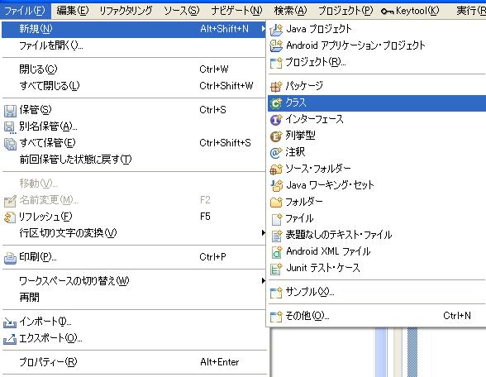Expand the ワークスペースの切り替え submenu arrow
Image resolution: width=486 pixels, height=377 pixels.
(263, 280)
